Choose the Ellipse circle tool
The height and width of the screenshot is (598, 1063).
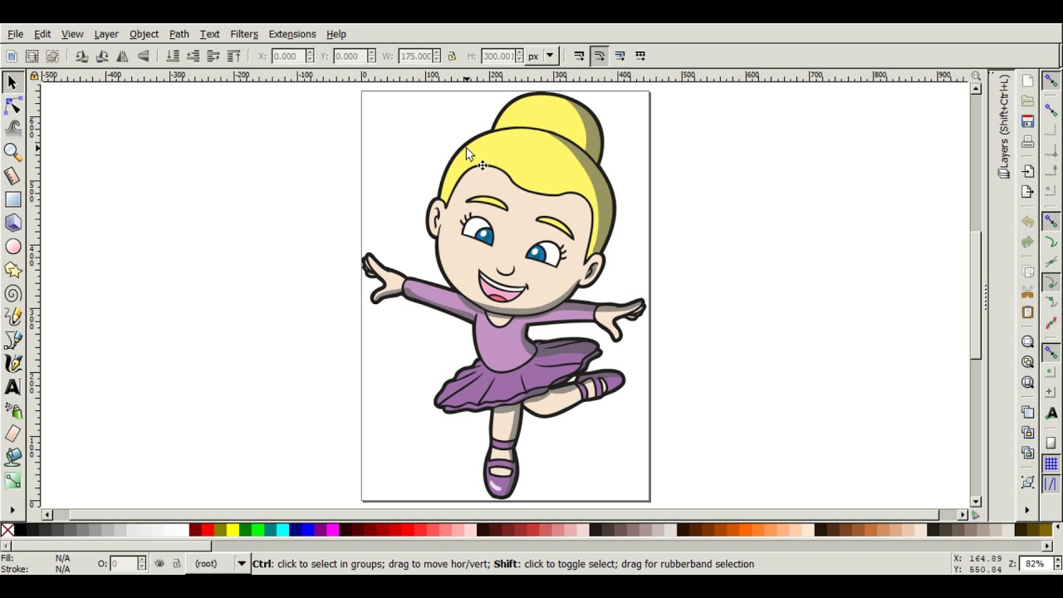(x=12, y=247)
